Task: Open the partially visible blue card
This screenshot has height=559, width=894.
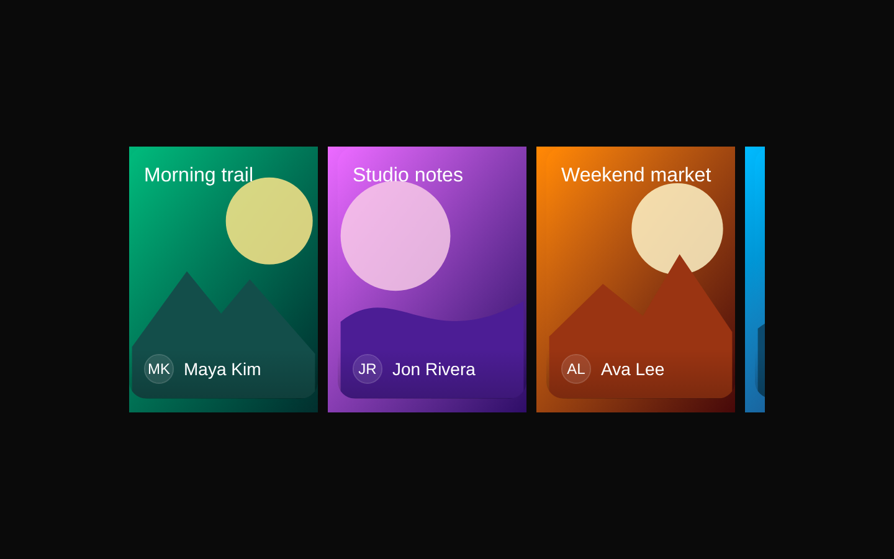Action: [755, 279]
